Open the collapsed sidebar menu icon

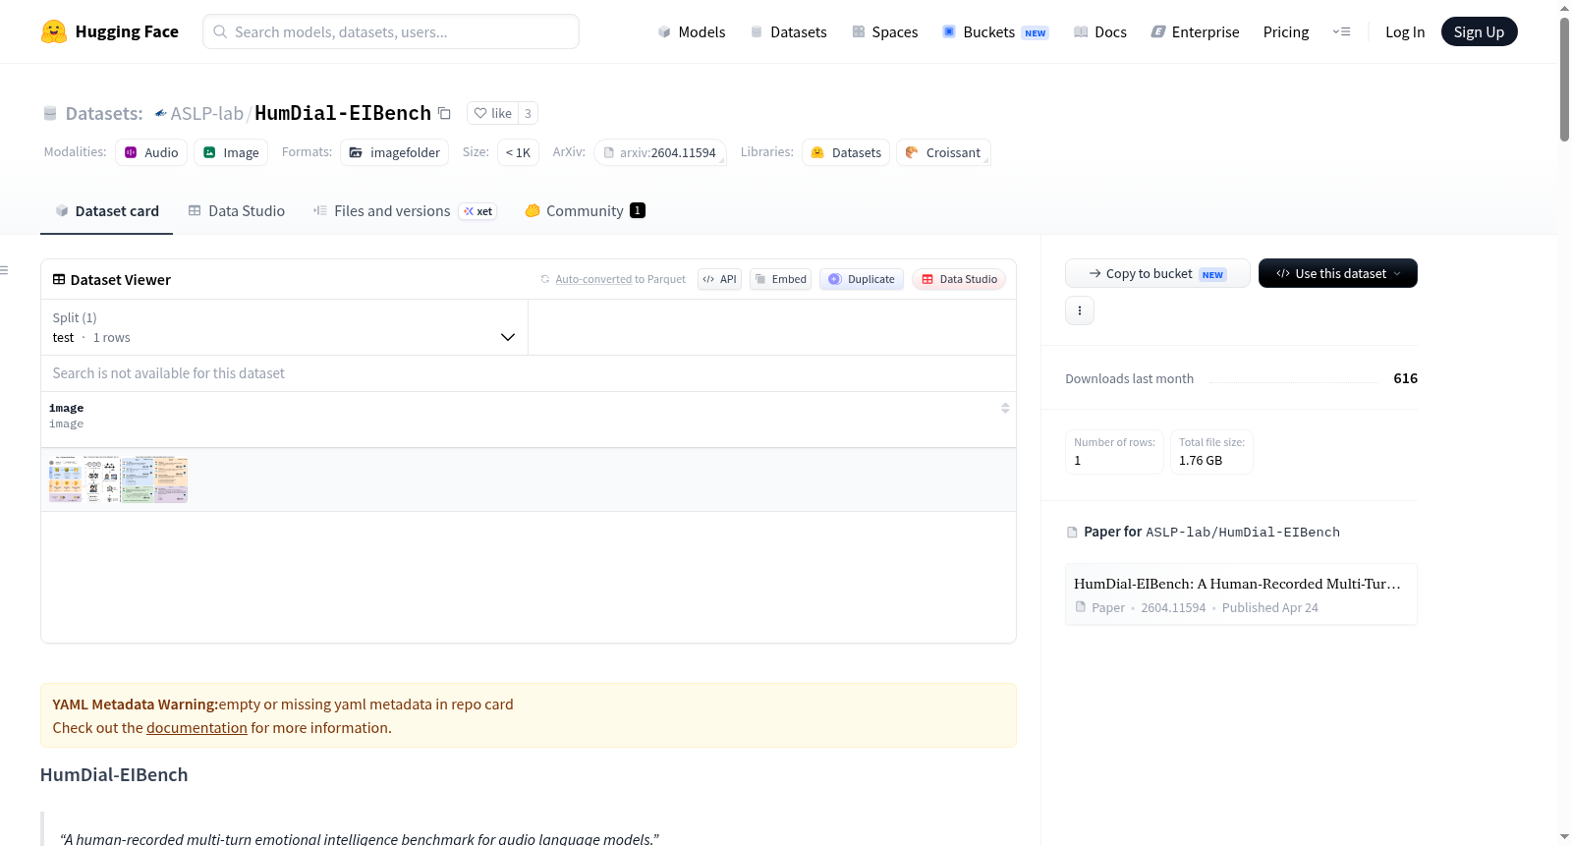click(4, 270)
